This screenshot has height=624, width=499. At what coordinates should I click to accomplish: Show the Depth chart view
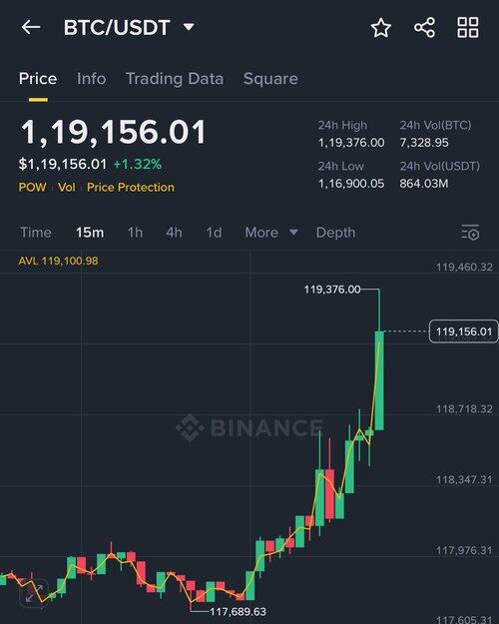[335, 233]
